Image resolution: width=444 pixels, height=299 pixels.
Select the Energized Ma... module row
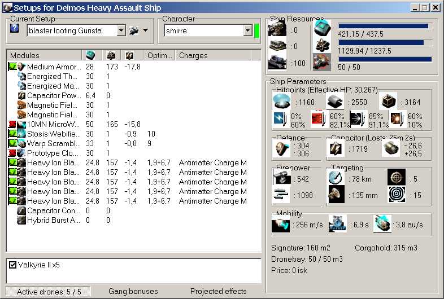[134, 86]
